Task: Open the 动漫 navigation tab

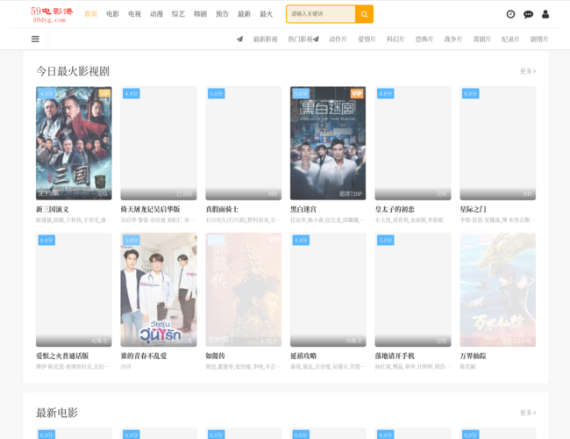Action: 156,14
